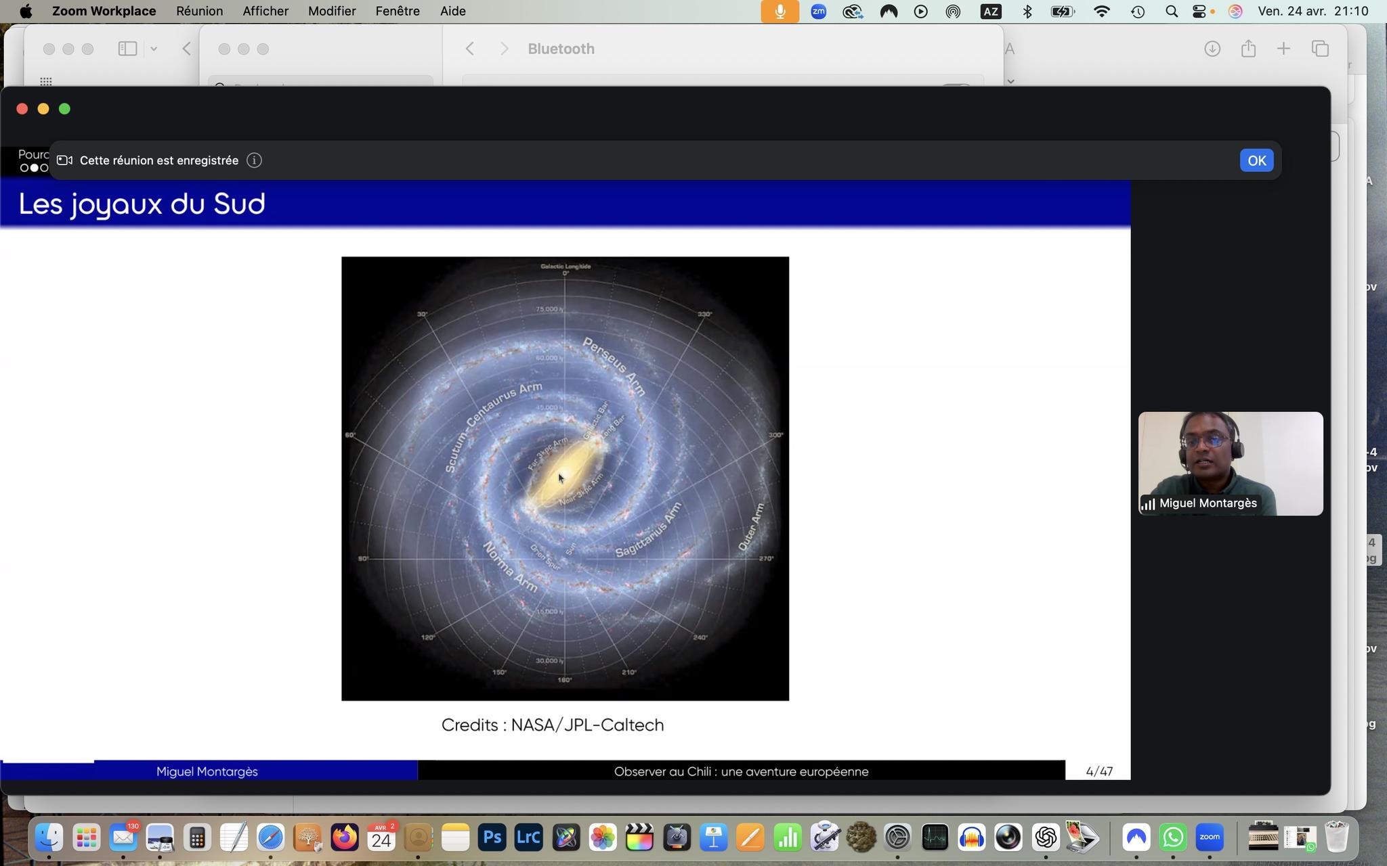The image size is (1387, 866).
Task: Open WhatsApp from the dock
Action: click(1172, 838)
